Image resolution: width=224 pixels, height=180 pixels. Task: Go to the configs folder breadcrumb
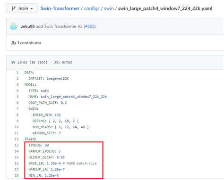(92, 8)
